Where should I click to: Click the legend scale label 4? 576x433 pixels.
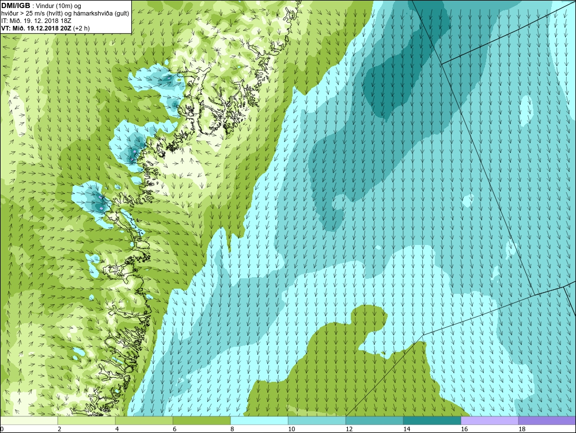(117, 429)
